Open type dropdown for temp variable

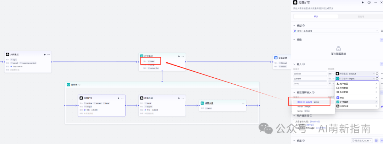(331, 83)
